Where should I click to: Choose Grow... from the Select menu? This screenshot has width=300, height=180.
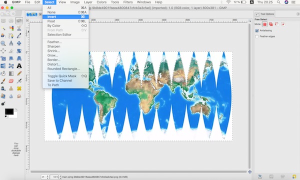[x=65, y=55]
